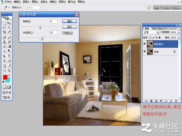Select the Hand tool
The height and width of the screenshot is (136, 182).
[x=5, y=70]
